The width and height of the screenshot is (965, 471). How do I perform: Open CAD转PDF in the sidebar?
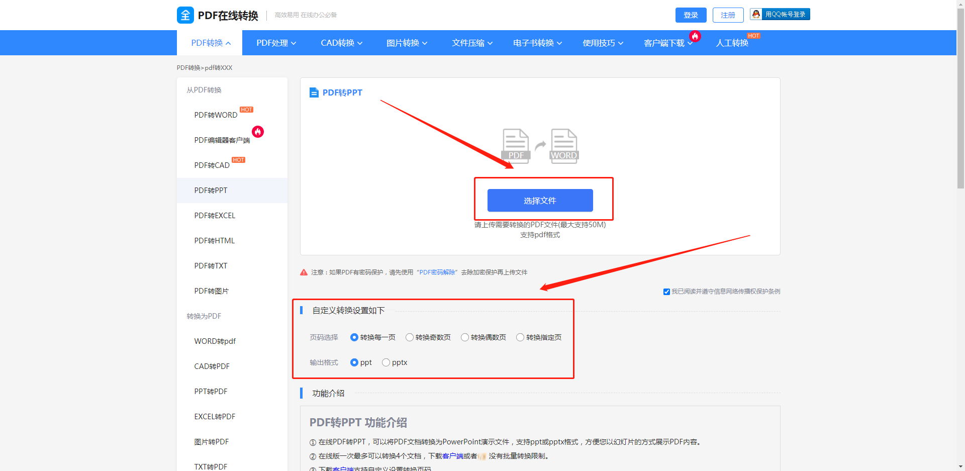pos(212,366)
